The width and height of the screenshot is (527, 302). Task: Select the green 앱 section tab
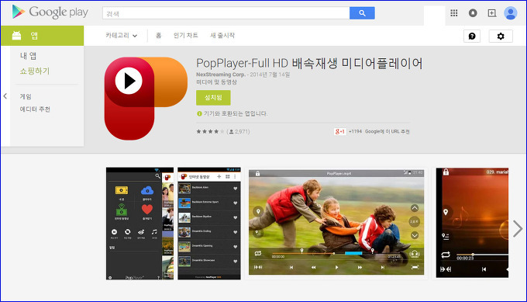(x=43, y=36)
